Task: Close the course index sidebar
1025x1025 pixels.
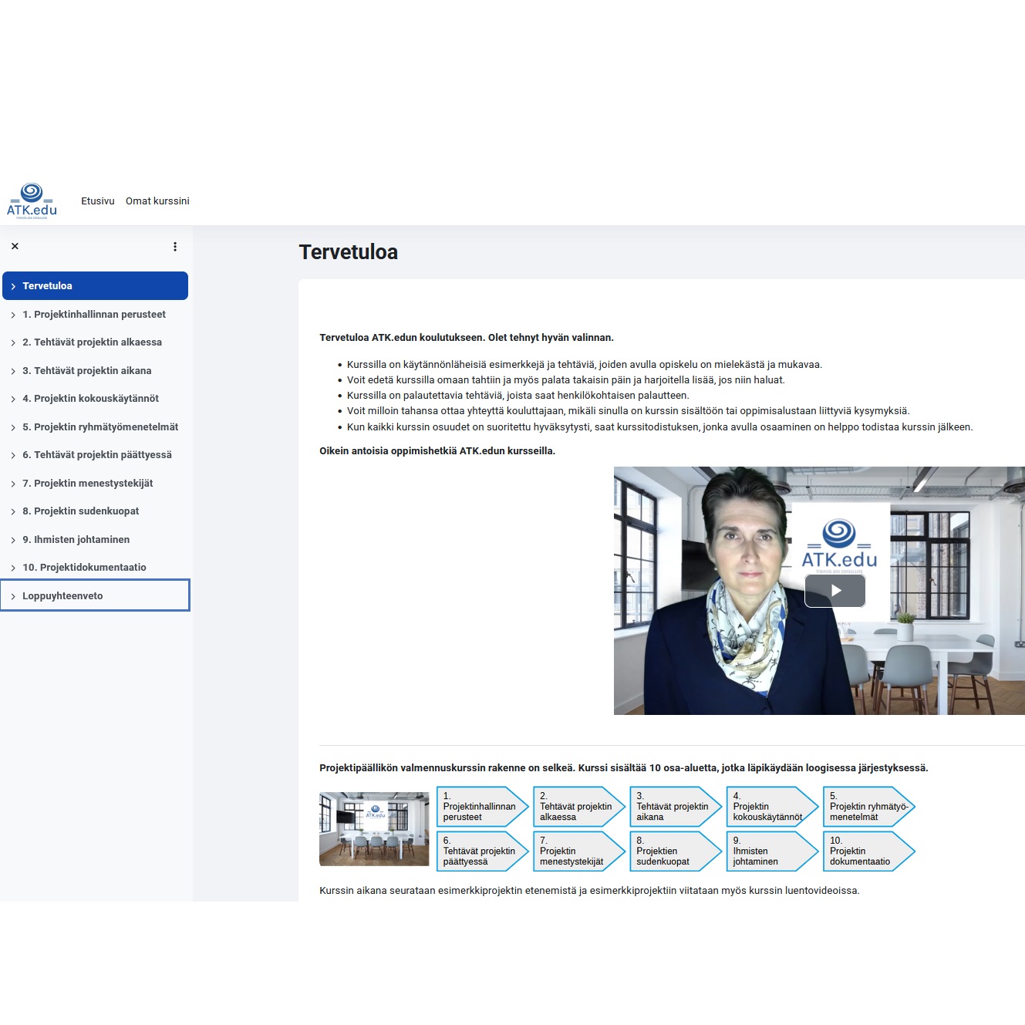Action: click(x=15, y=247)
